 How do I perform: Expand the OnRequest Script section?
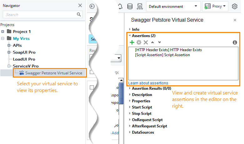tap(130, 120)
